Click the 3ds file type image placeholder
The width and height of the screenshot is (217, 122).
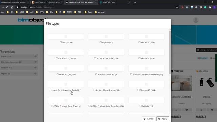[66, 36]
